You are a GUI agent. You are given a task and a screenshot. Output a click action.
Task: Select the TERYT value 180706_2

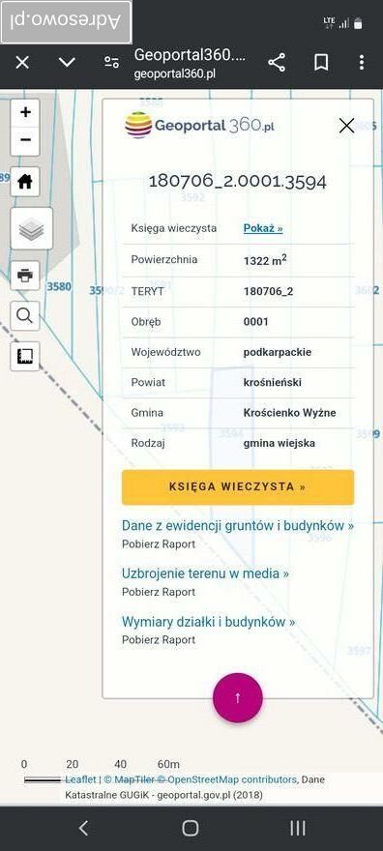[269, 291]
